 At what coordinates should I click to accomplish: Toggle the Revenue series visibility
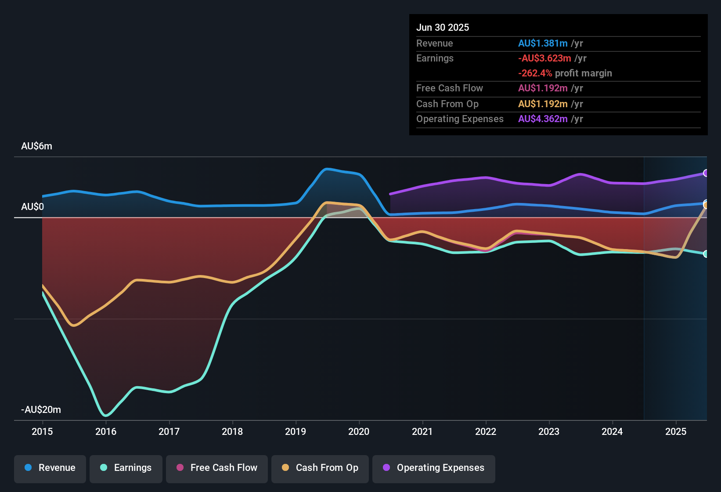click(50, 468)
